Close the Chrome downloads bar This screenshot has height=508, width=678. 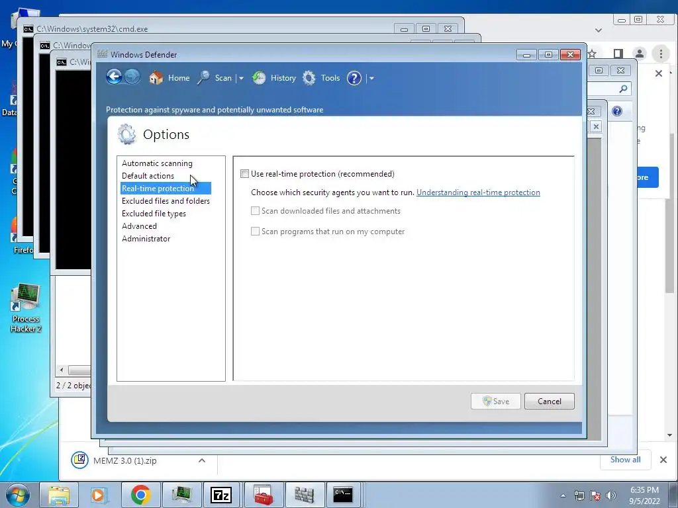663,460
